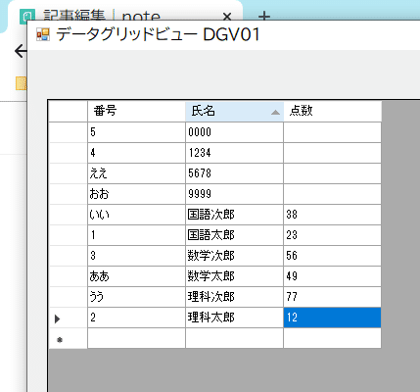Click the 氏名 column header

234,111
